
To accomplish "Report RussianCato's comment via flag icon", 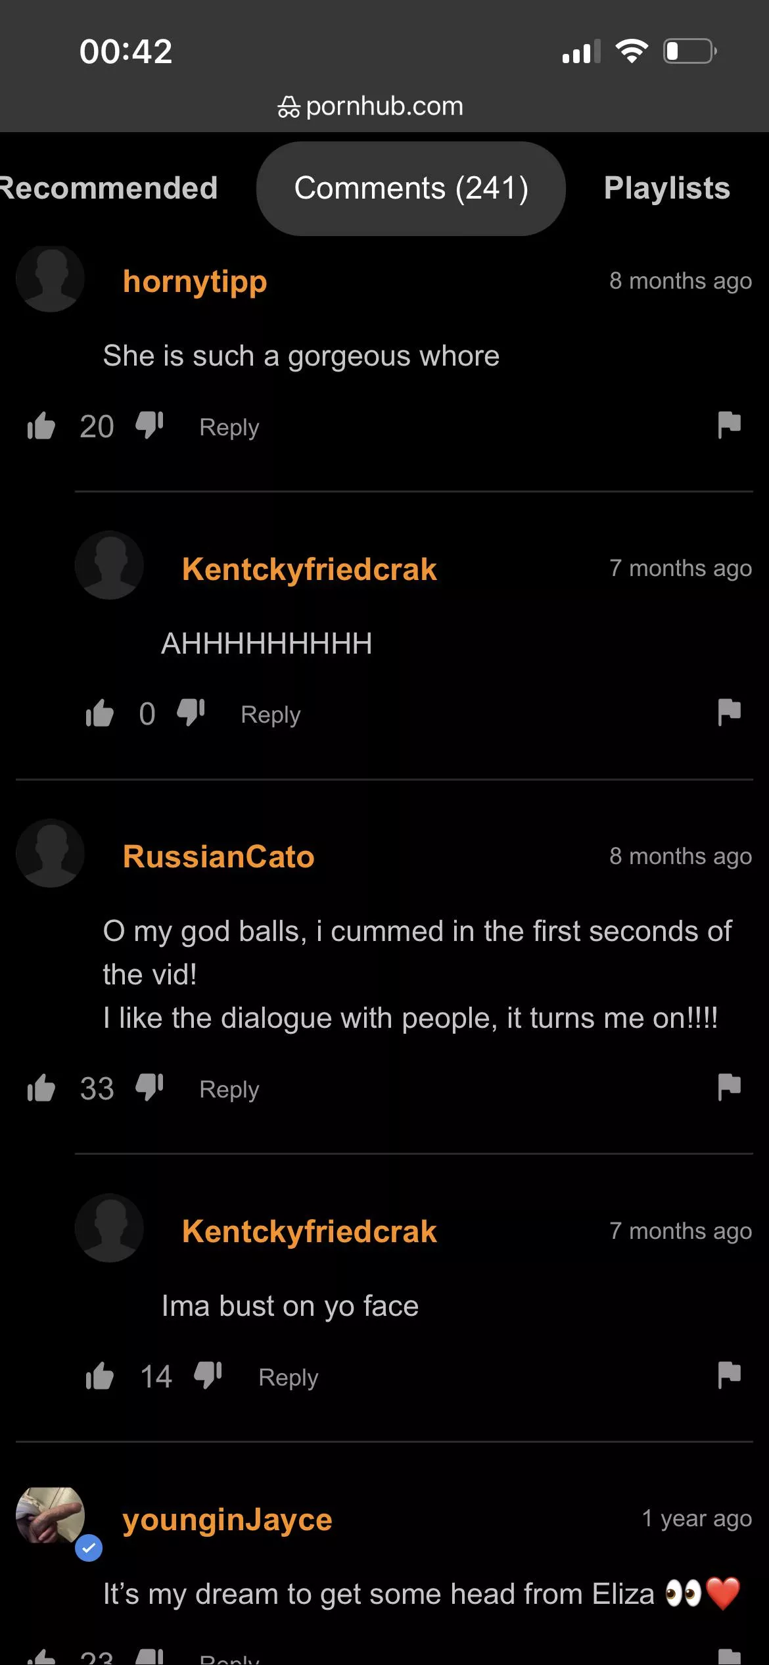I will coord(729,1087).
